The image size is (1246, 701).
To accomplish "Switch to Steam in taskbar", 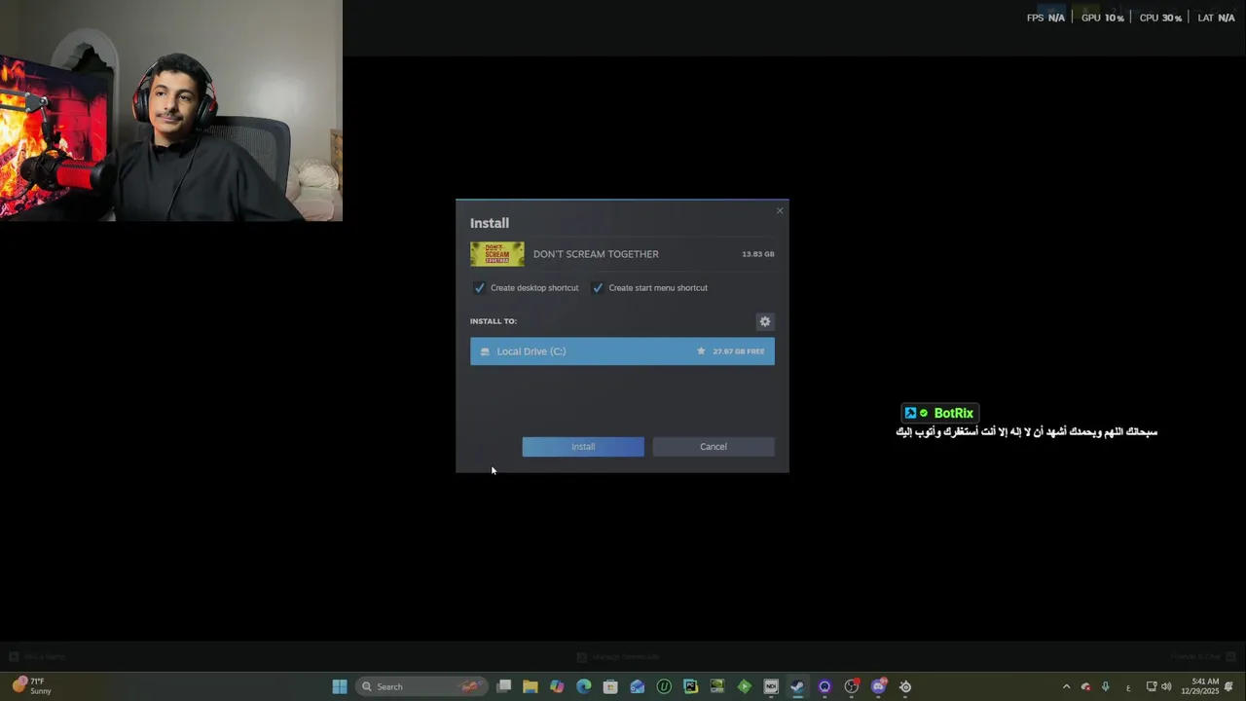I will pos(798,686).
